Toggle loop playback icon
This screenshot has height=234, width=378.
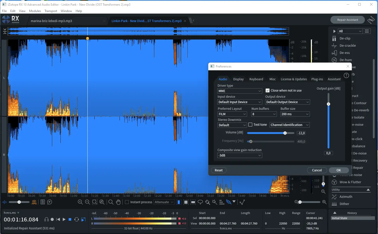click(x=76, y=219)
